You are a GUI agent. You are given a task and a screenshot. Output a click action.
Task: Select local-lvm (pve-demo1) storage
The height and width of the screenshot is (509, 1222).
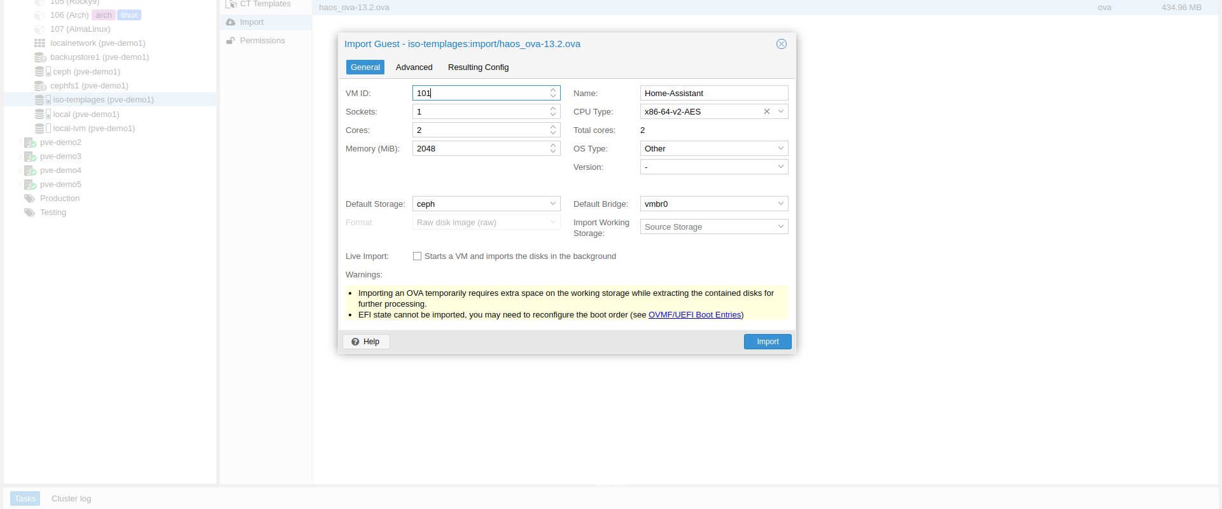coord(94,129)
